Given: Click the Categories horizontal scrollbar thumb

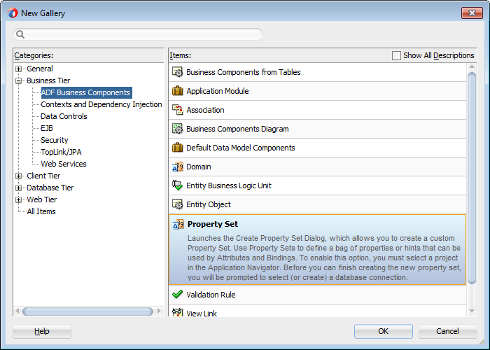Looking at the screenshot, I should [x=87, y=311].
